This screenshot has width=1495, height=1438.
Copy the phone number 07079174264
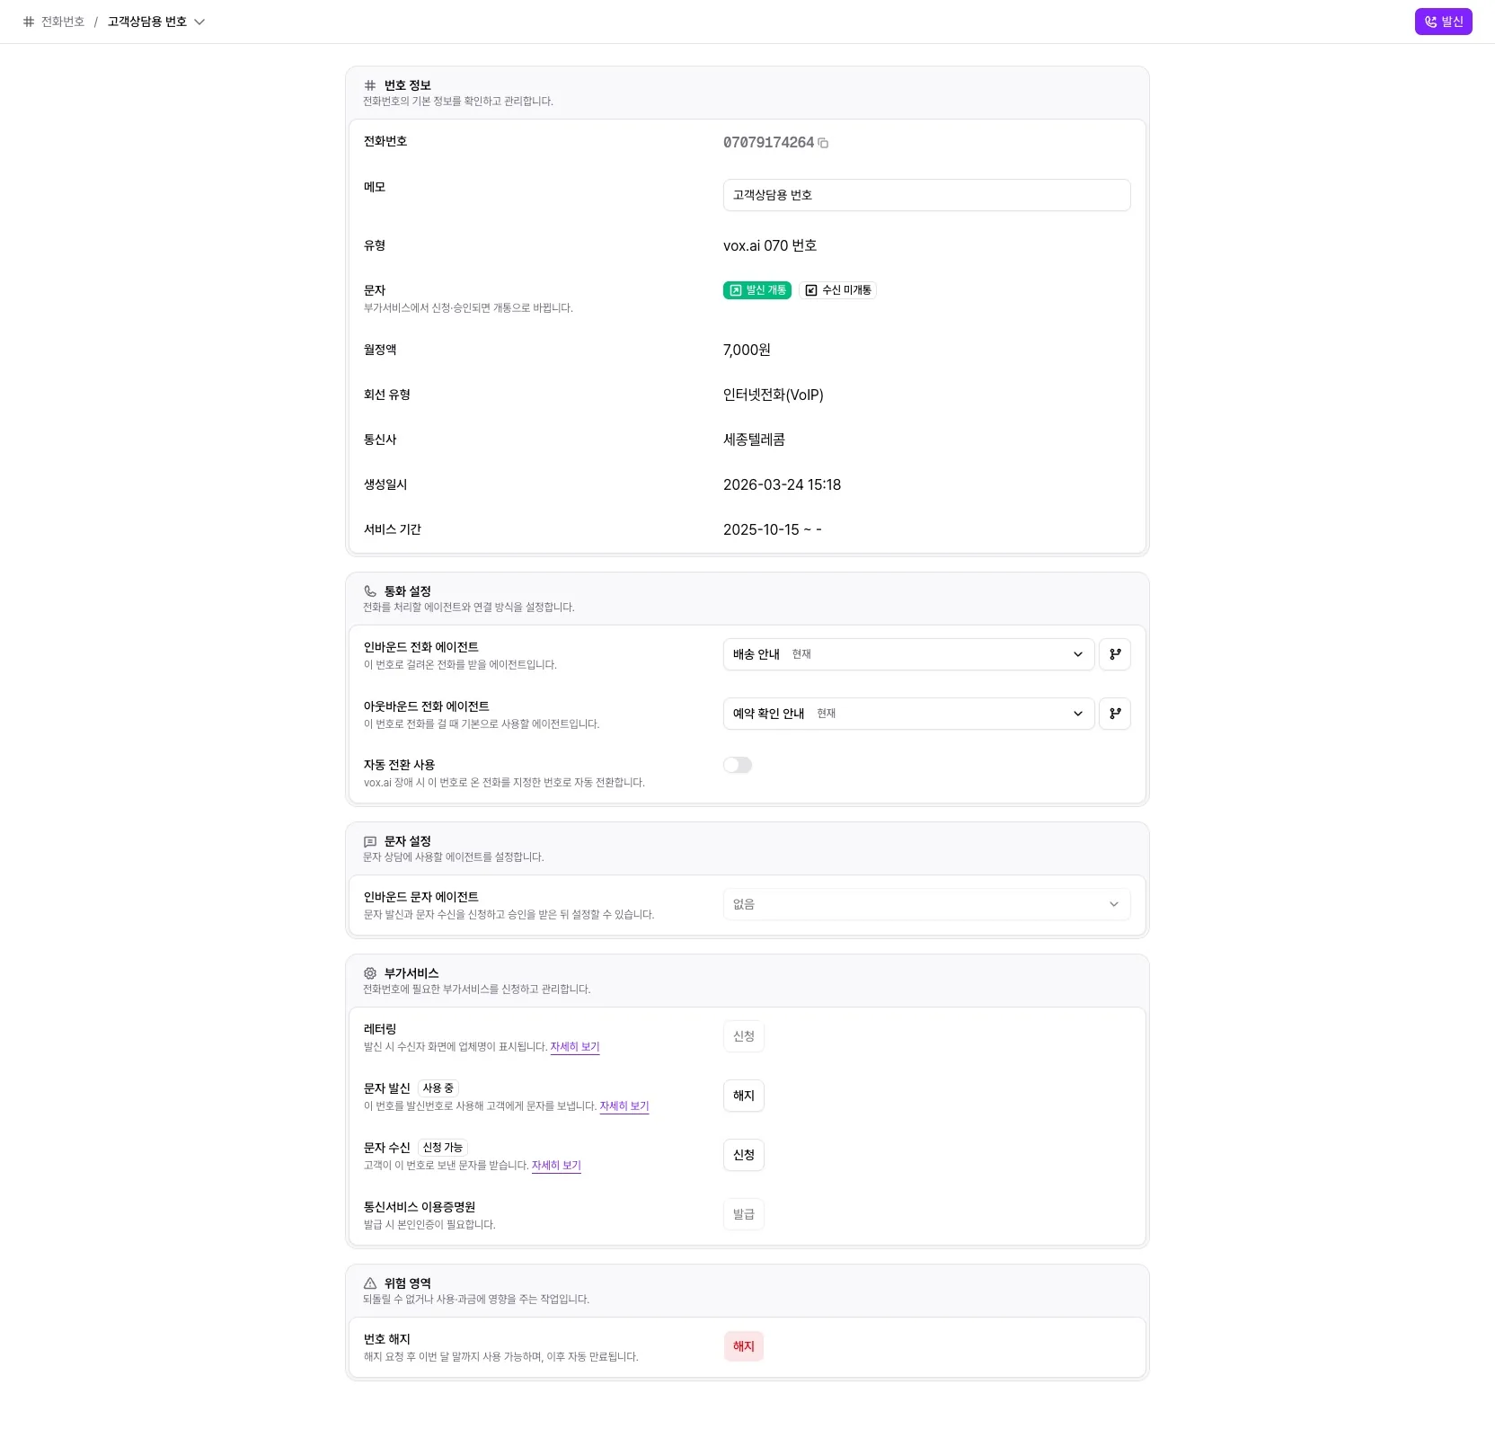823,143
